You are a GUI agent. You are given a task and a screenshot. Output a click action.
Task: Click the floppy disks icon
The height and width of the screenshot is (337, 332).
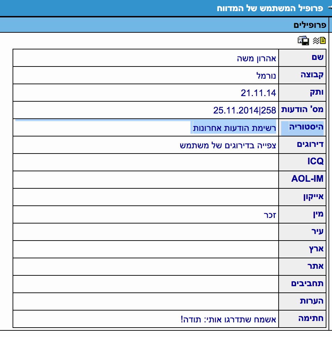point(303,41)
